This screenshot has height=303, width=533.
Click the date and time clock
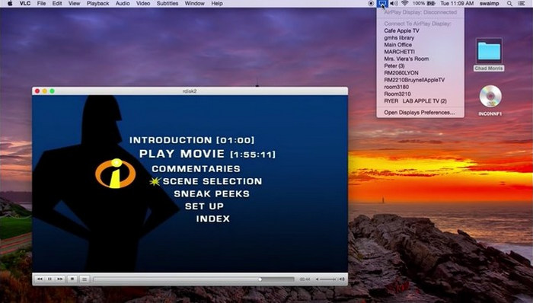coord(457,3)
